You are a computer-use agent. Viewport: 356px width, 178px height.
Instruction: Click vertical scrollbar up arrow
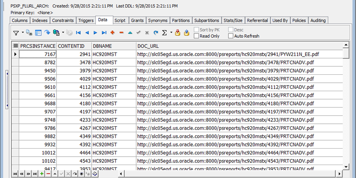coord(346,45)
